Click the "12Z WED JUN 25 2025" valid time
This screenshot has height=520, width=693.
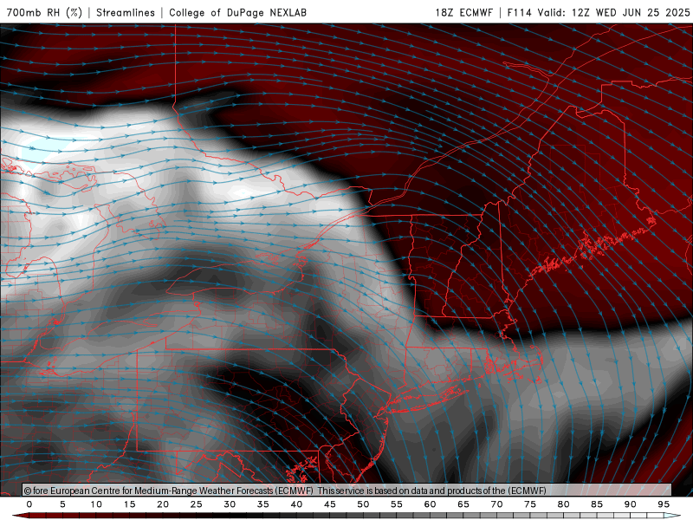pos(631,12)
